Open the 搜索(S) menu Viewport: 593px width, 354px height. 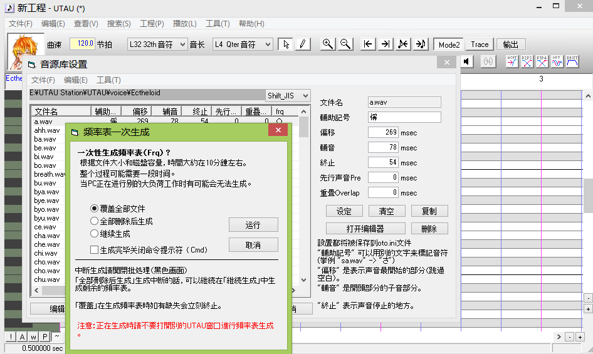[x=118, y=23]
